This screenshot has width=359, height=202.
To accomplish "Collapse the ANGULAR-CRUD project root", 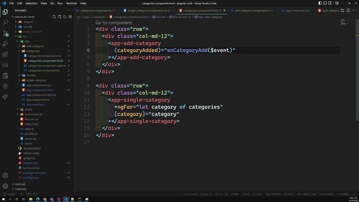I will [x=25, y=17].
